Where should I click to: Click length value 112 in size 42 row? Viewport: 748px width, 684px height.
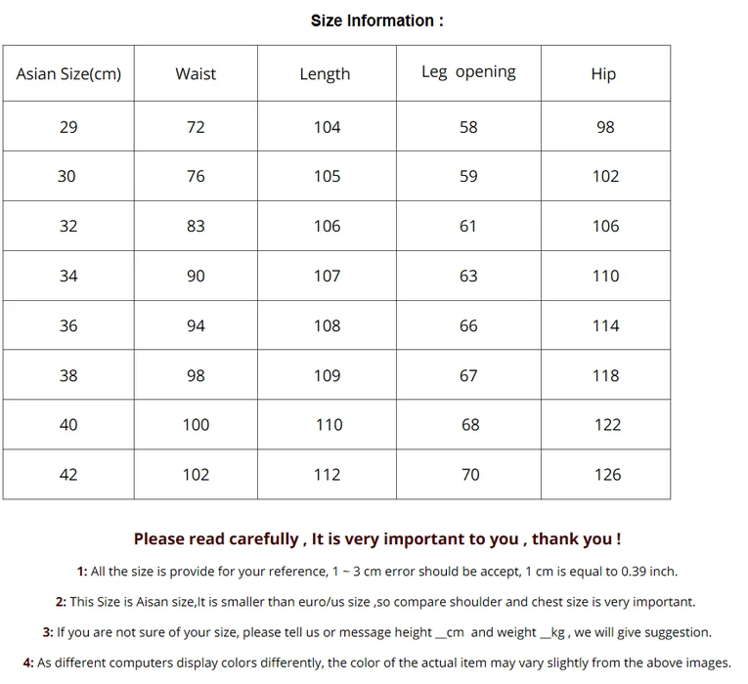327,475
